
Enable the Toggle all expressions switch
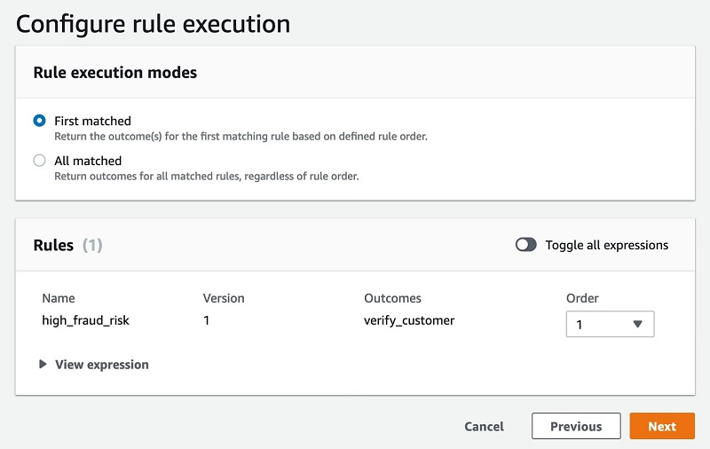click(x=525, y=245)
